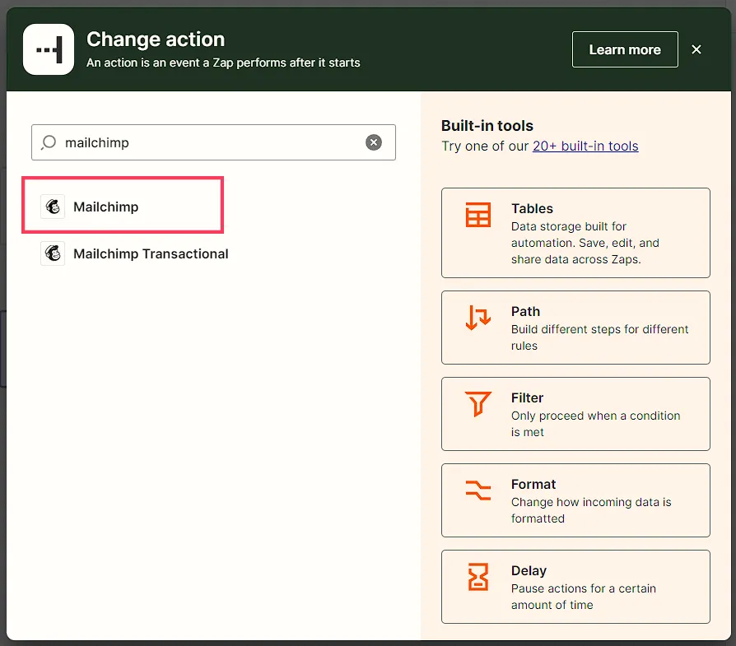This screenshot has height=646, width=736.
Task: Click the Format icon
Action: [477, 490]
